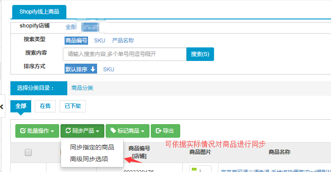Image resolution: width=331 pixels, height=172 pixels.
Task: Click the edit icon on 批量操作
Action: pos(23,131)
